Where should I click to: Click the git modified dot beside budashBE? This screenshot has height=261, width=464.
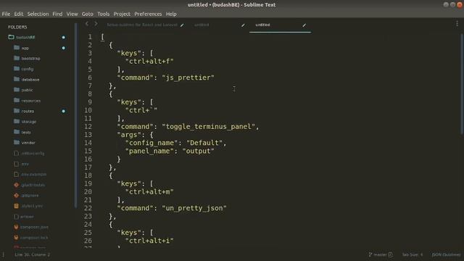(63, 37)
